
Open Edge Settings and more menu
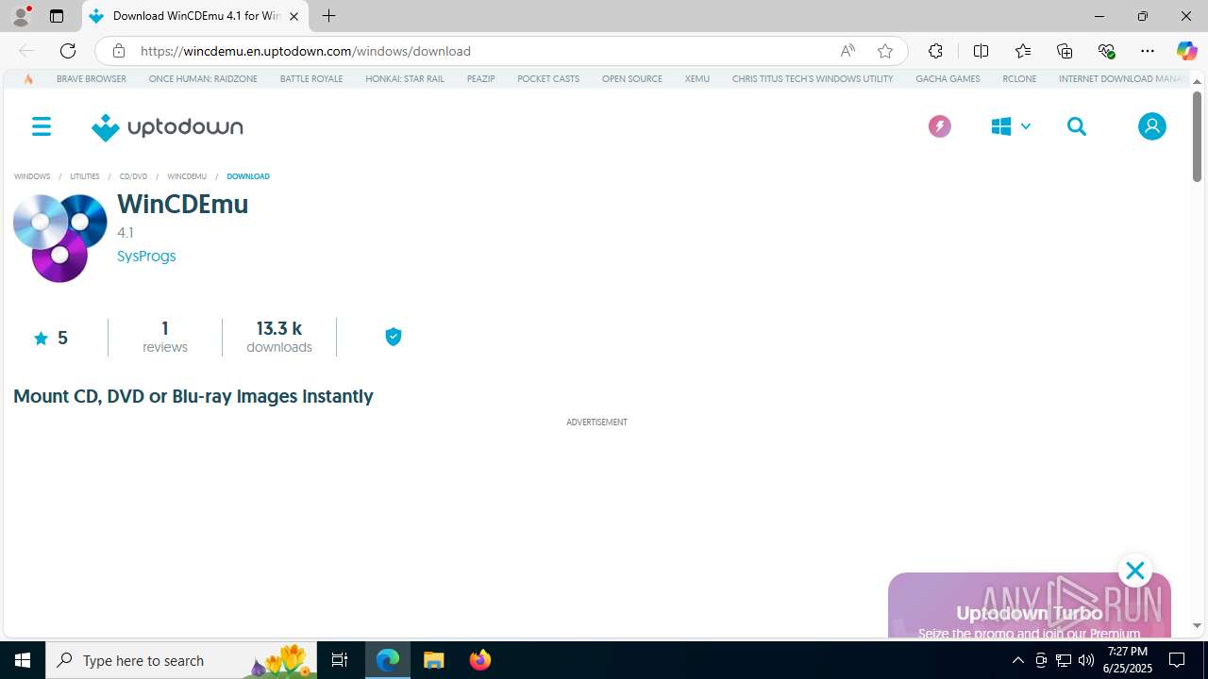point(1148,51)
